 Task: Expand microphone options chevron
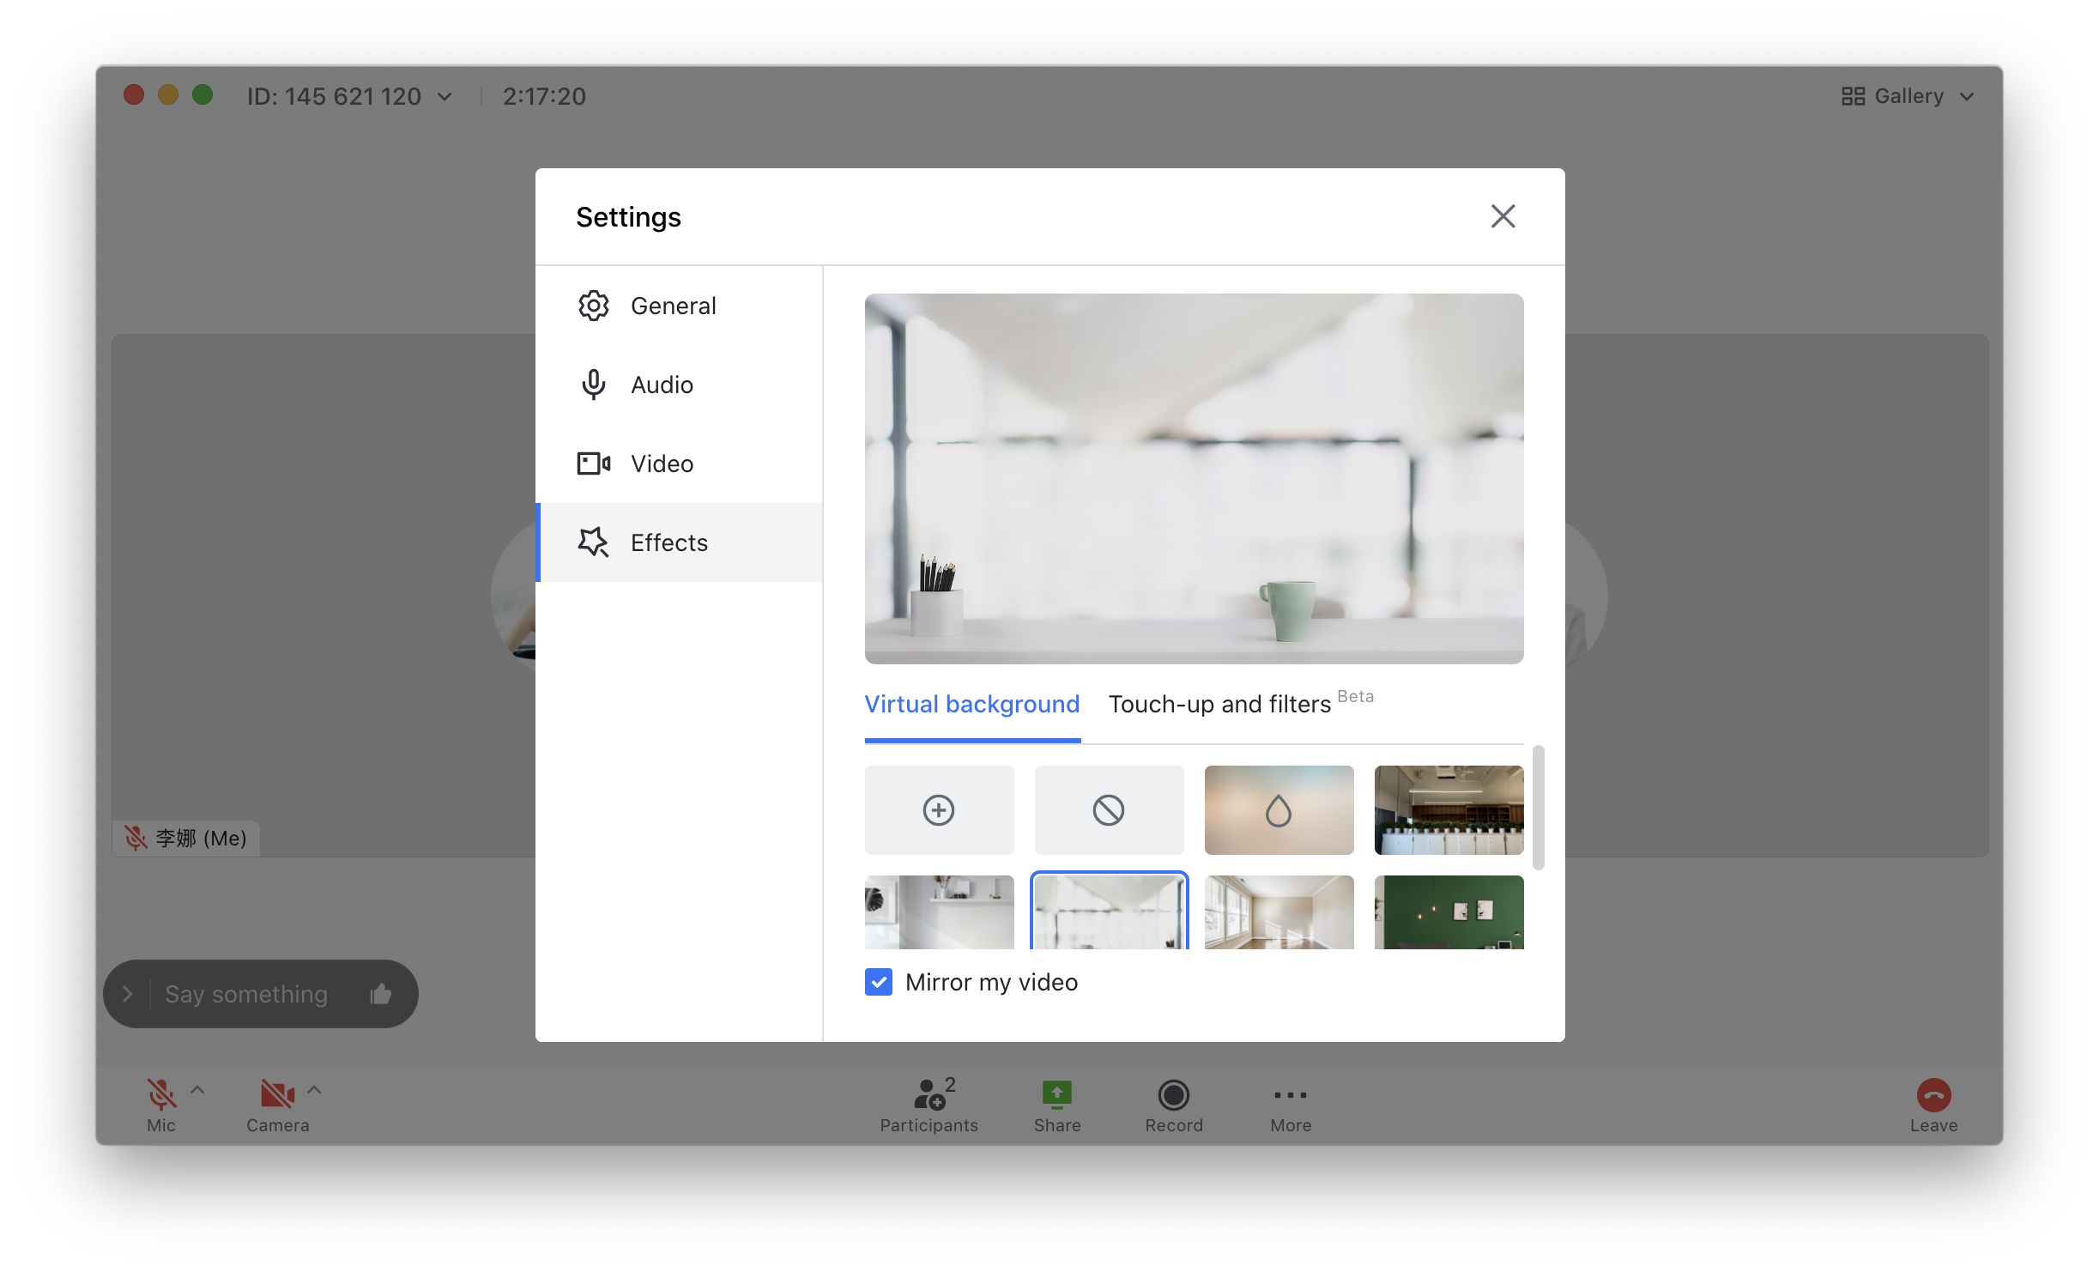tap(197, 1090)
